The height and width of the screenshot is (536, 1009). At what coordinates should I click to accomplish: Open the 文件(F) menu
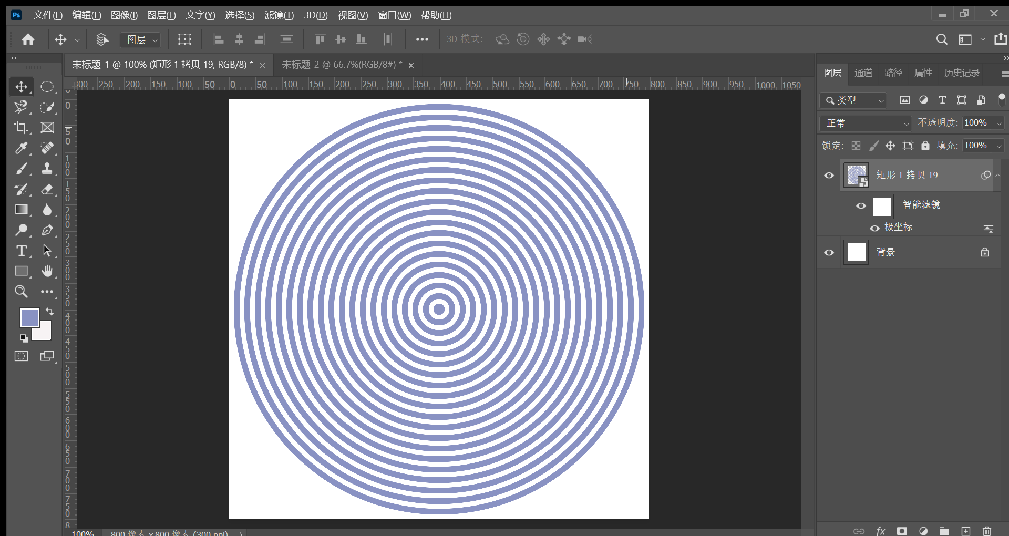48,15
